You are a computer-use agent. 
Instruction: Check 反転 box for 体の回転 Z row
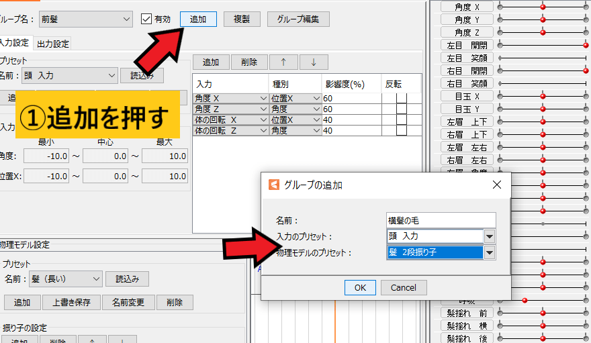[402, 131]
